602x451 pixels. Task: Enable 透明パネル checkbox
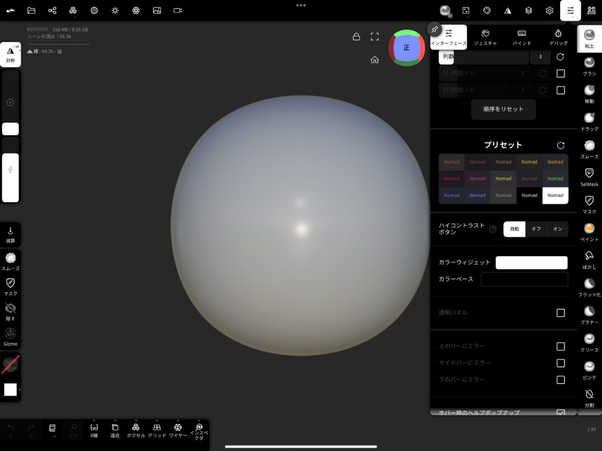pos(560,313)
